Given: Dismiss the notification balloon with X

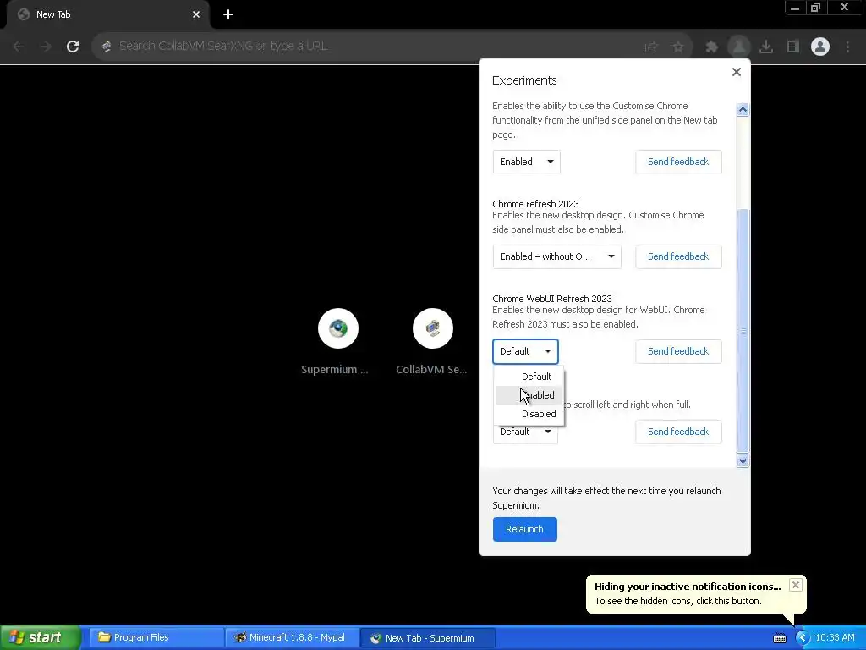Looking at the screenshot, I should [x=795, y=585].
